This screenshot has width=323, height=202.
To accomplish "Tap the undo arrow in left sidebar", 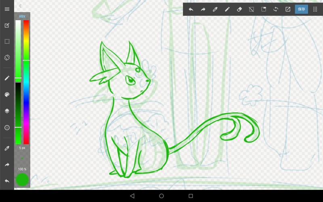I will point(7,181).
